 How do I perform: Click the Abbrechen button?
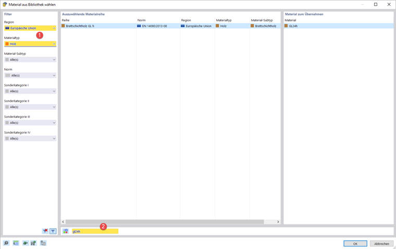pyautogui.click(x=381, y=243)
